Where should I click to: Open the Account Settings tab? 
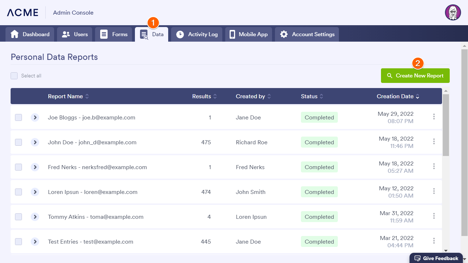(x=307, y=34)
